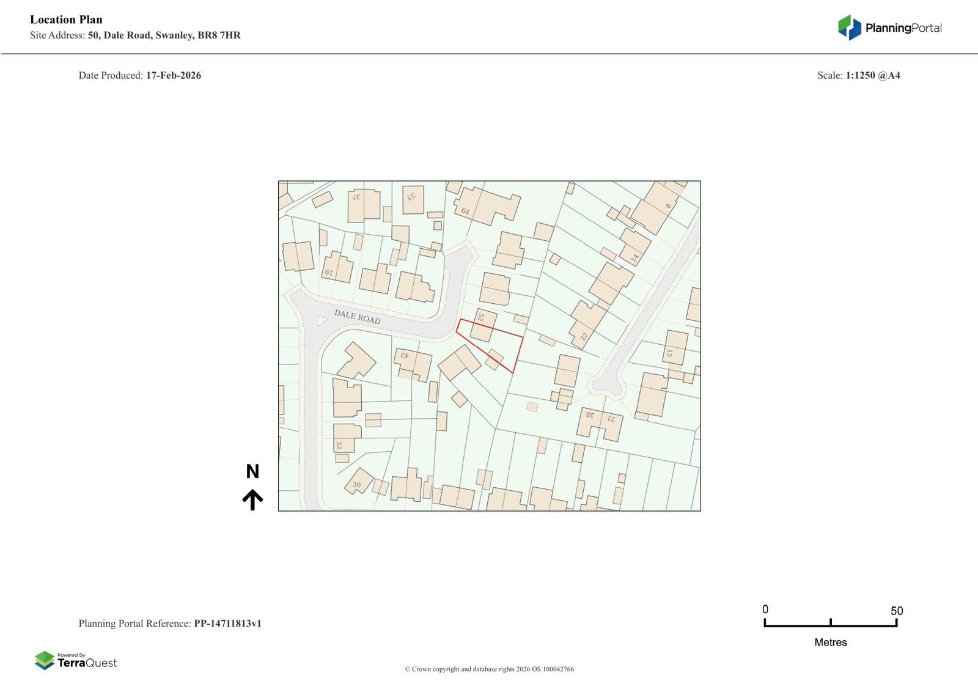
Task: Click reference number PP-14711813v1
Action: coord(227,624)
